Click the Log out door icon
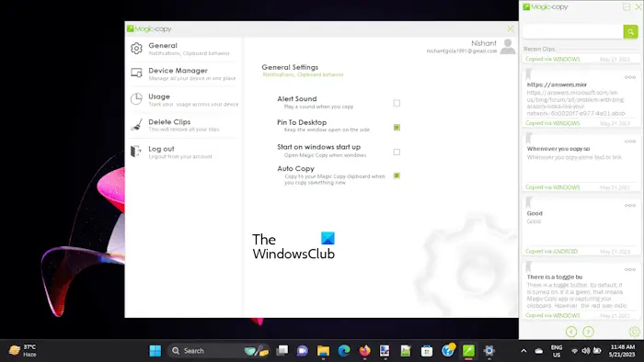The width and height of the screenshot is (644, 362). [136, 152]
